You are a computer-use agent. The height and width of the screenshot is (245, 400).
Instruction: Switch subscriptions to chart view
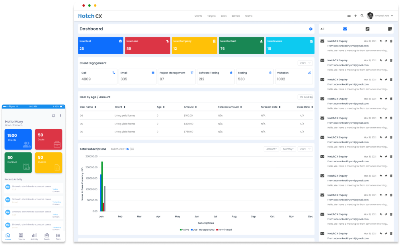[x=127, y=149]
